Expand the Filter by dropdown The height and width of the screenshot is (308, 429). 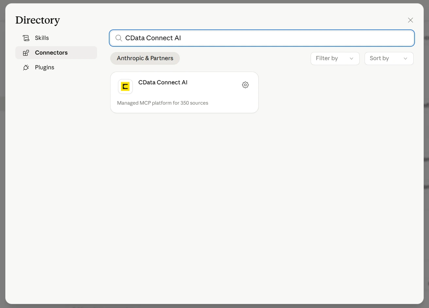(335, 59)
